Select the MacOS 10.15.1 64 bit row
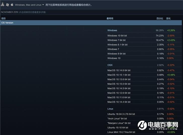This screenshot has height=135, width=183. coord(144,75)
